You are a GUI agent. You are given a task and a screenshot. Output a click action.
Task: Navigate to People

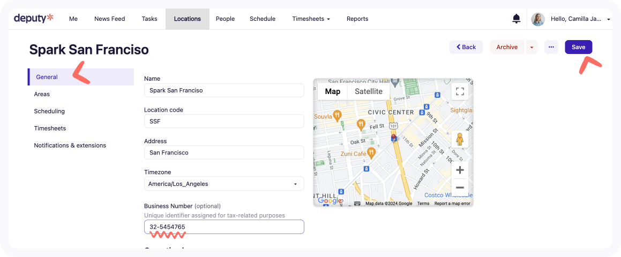pos(226,19)
